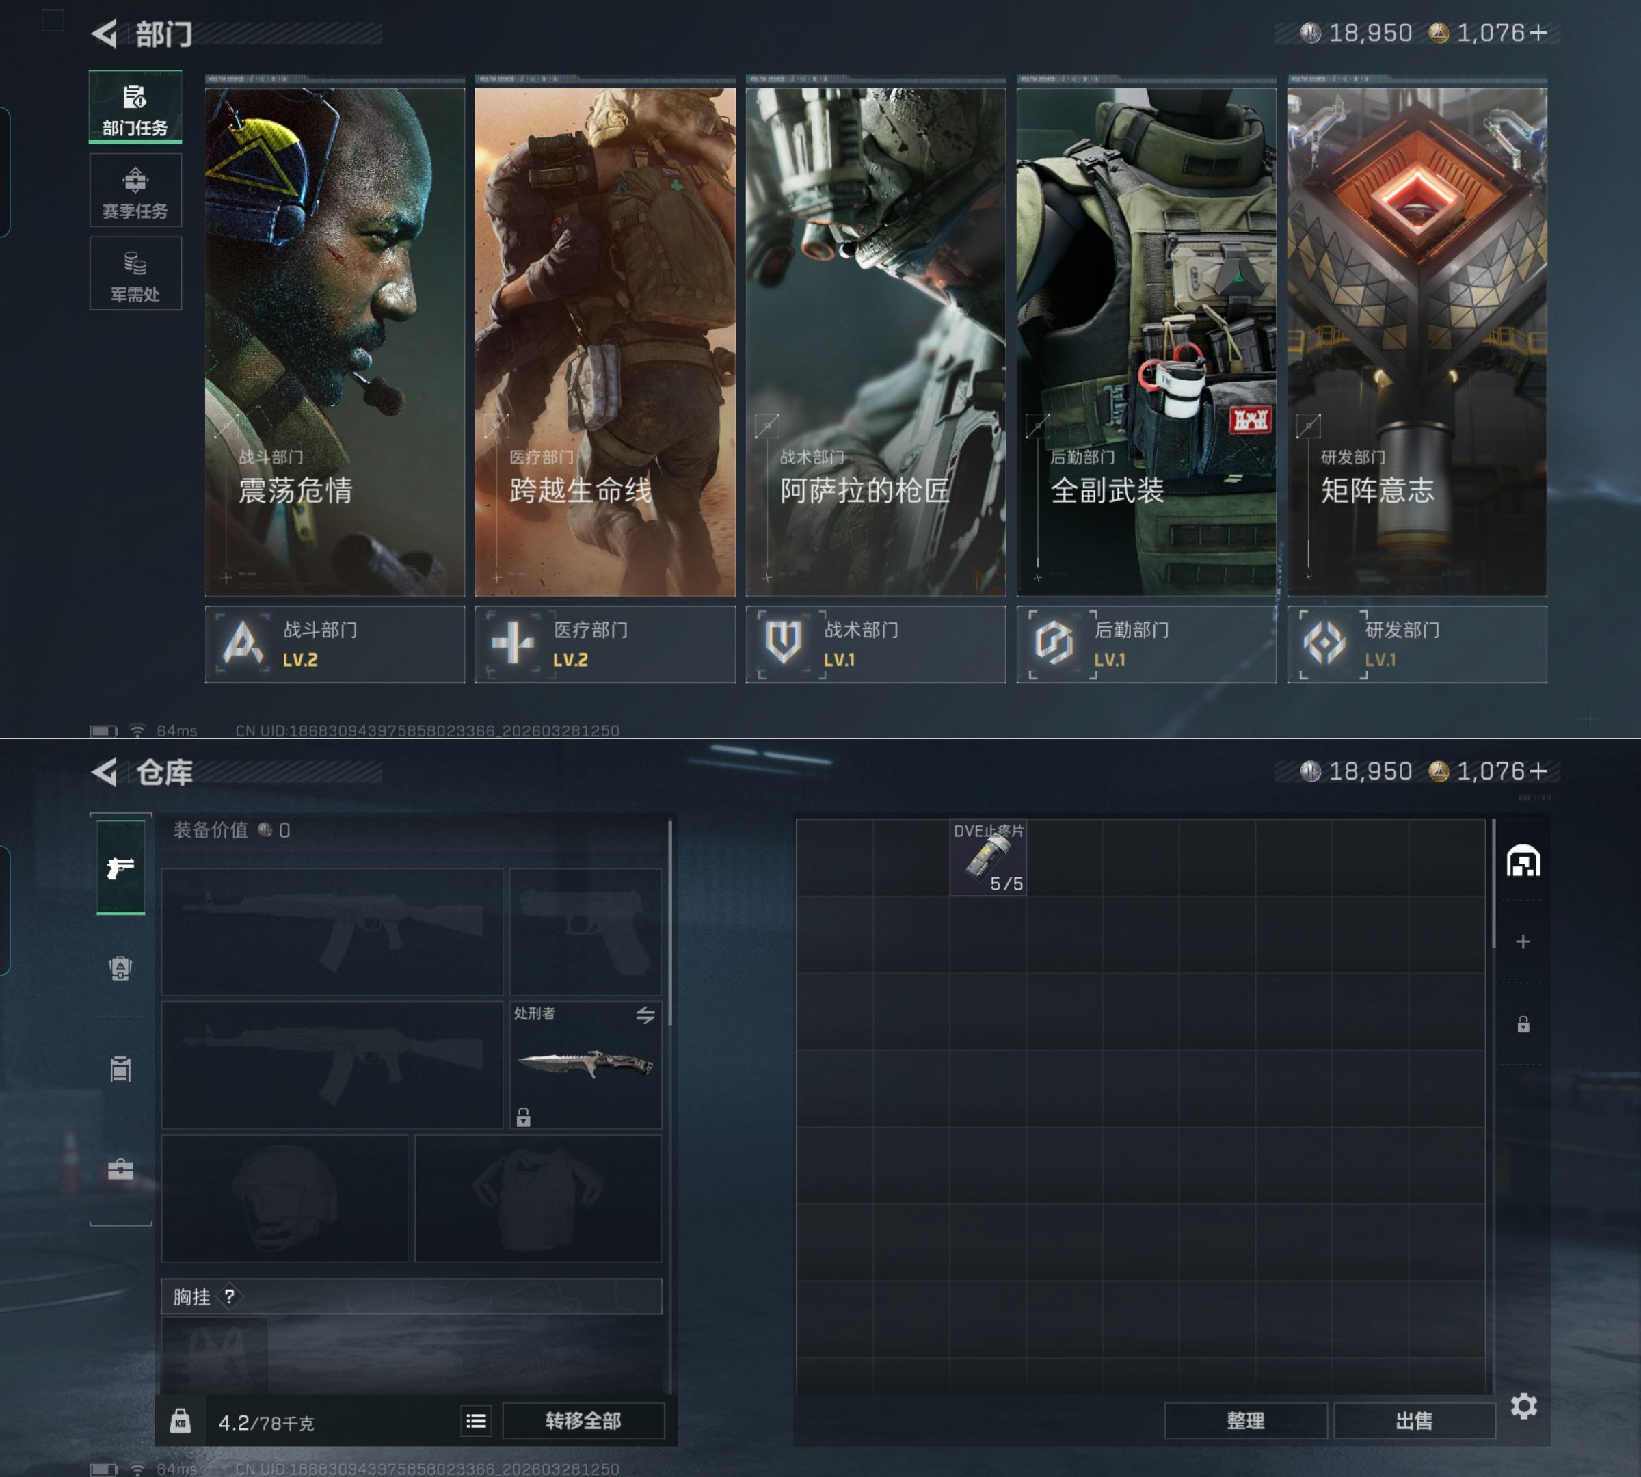Open the 军需处 supply section
The image size is (1641, 1477).
click(135, 274)
